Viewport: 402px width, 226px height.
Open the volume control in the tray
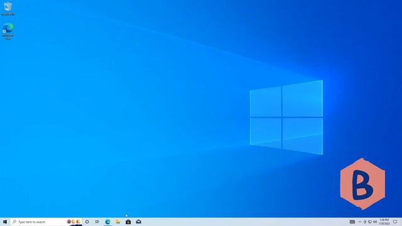coord(375,222)
